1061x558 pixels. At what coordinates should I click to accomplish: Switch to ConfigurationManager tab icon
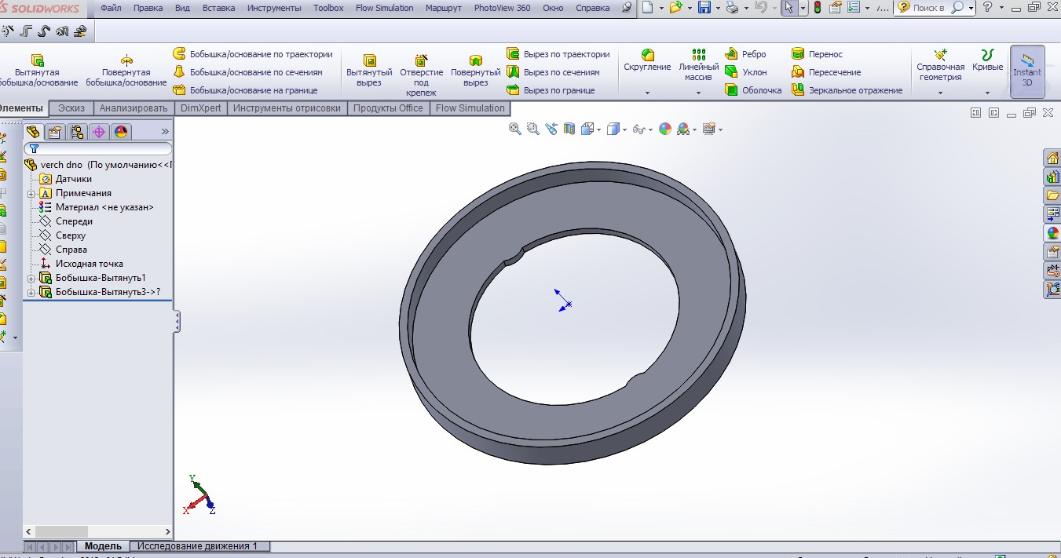coord(77,132)
